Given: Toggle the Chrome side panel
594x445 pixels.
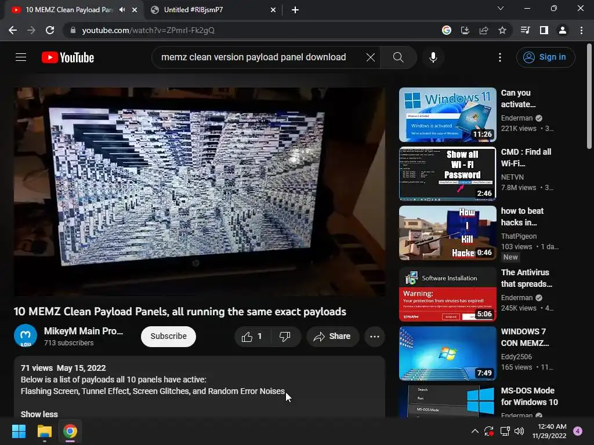Looking at the screenshot, I should (x=544, y=30).
